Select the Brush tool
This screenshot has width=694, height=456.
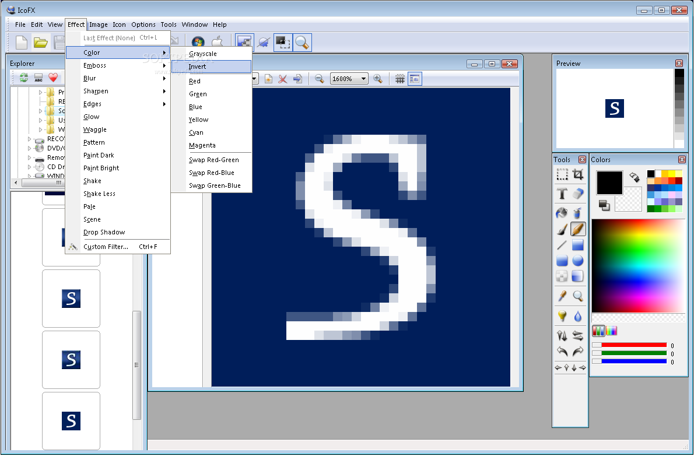click(x=562, y=229)
